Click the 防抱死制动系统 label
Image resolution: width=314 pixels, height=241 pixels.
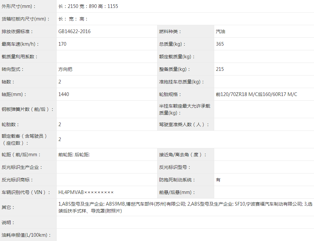click(177, 180)
